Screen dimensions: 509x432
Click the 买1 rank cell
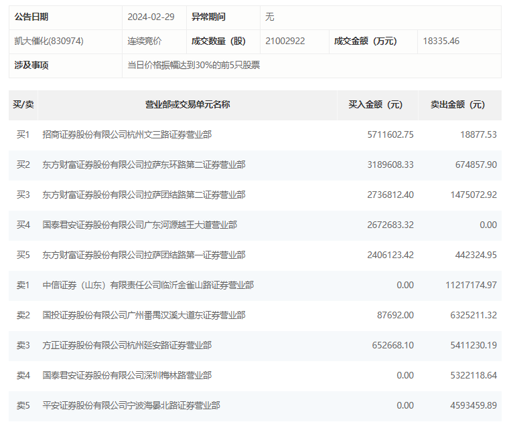click(23, 134)
